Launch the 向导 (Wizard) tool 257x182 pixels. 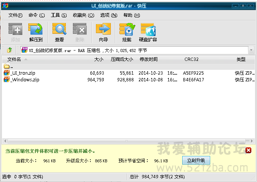(x=103, y=32)
